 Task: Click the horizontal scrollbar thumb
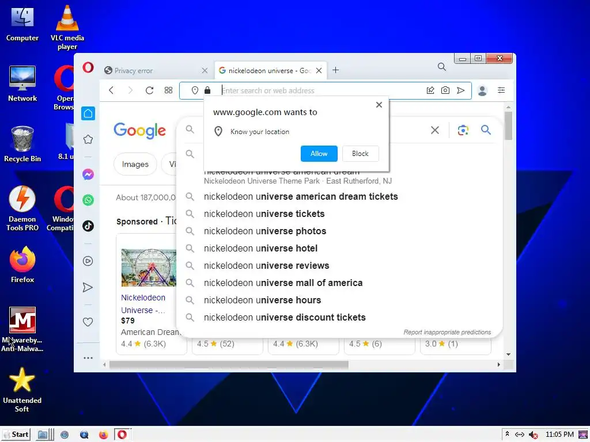[229, 364]
